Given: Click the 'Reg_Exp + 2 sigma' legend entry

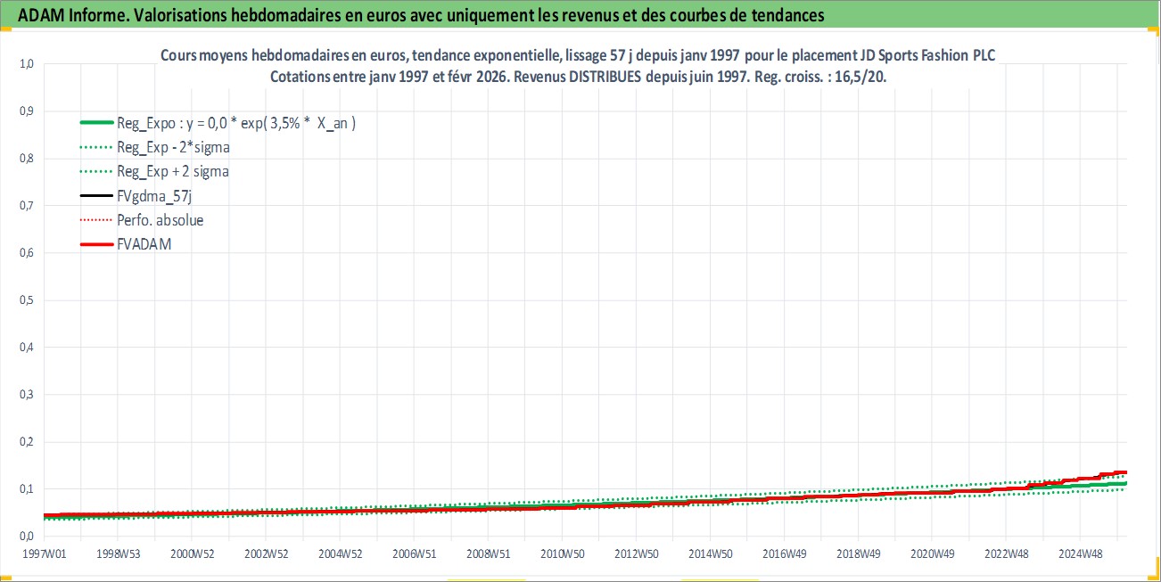Looking at the screenshot, I should click(153, 171).
